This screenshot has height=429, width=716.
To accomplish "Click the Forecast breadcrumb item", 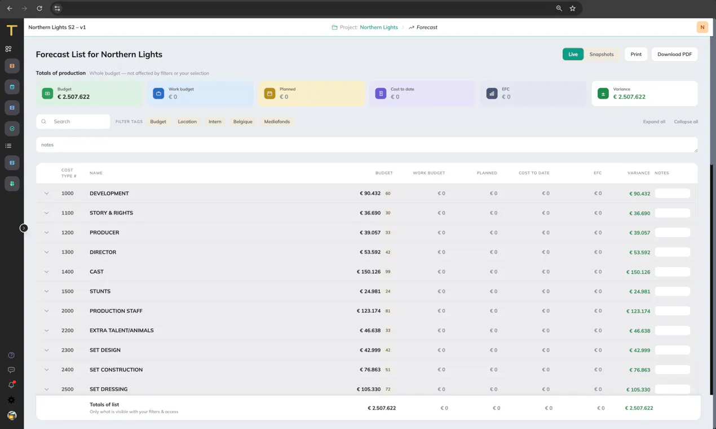I will pos(427,27).
